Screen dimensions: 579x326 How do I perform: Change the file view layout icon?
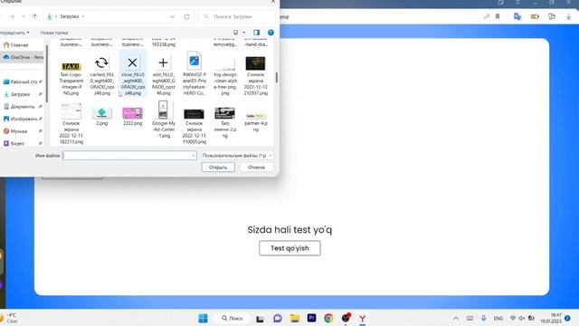tap(235, 33)
